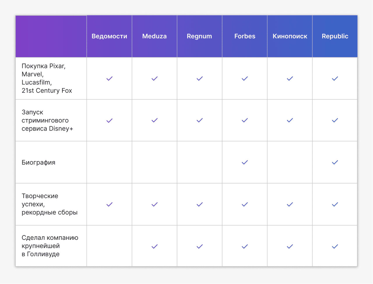Click the Биография row label
This screenshot has width=373, height=284.
38,163
